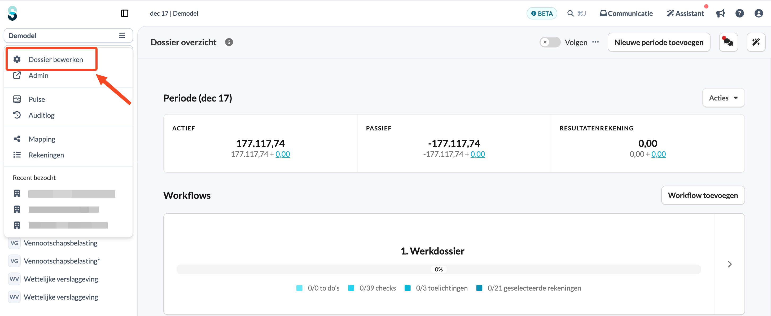Click the 0/39 checks label
This screenshot has height=316, width=771.
coord(378,288)
